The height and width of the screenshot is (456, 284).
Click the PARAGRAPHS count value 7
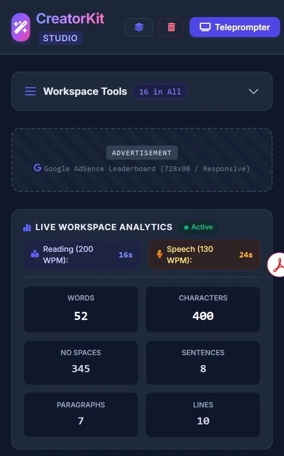[81, 421]
